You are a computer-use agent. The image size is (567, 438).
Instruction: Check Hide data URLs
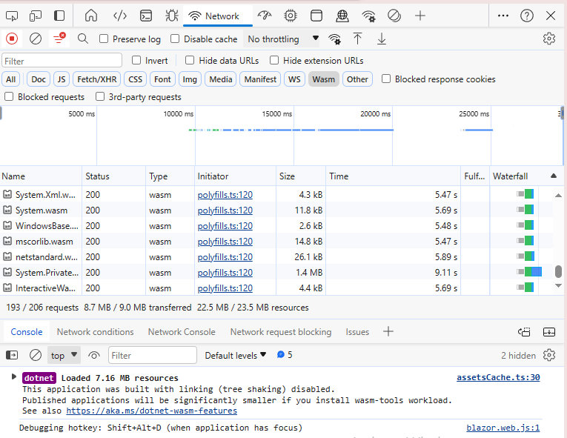click(190, 60)
